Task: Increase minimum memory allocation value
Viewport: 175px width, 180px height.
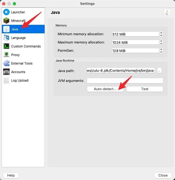Action: click(161, 33)
